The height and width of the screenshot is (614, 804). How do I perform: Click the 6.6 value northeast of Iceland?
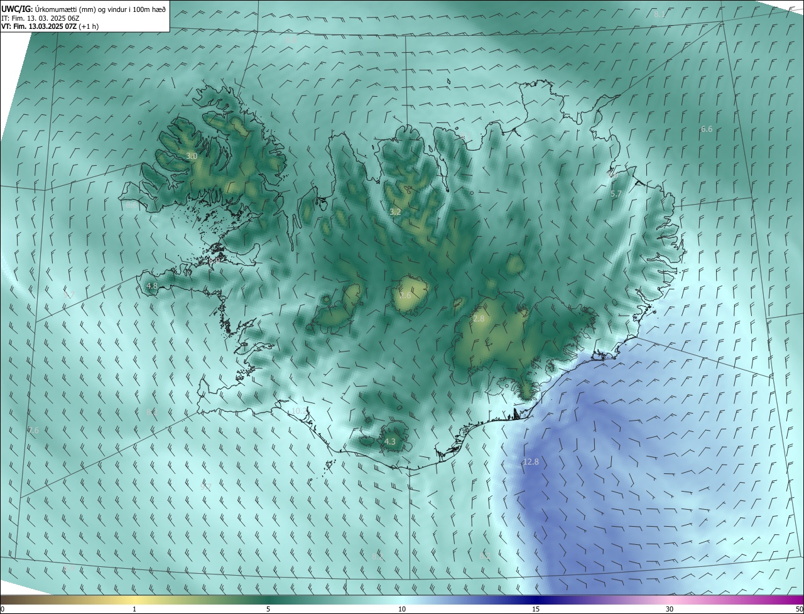coord(707,129)
